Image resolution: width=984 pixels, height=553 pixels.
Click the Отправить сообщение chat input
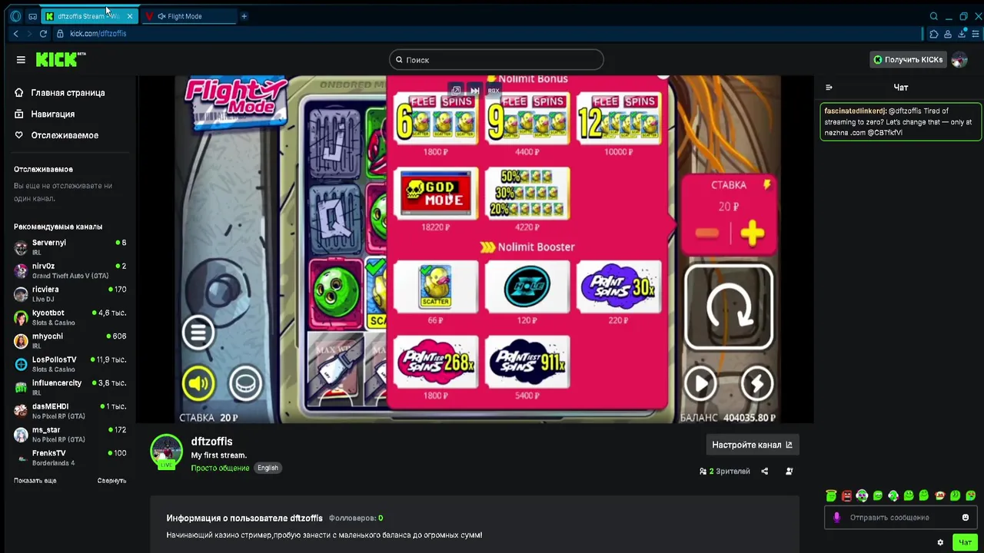click(x=900, y=518)
